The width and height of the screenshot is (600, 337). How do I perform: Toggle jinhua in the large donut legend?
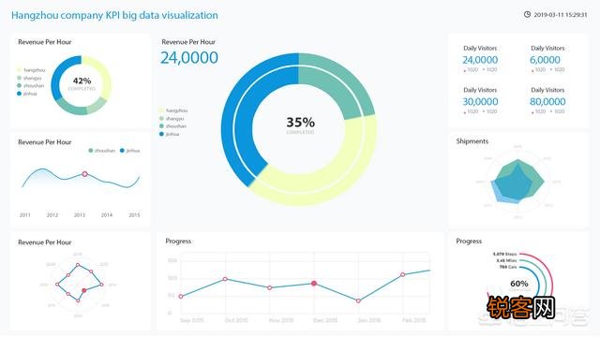pyautogui.click(x=161, y=134)
